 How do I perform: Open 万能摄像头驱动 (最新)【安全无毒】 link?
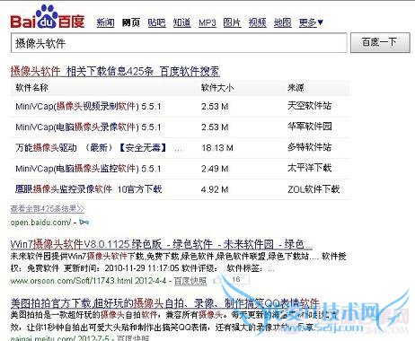click(91, 147)
